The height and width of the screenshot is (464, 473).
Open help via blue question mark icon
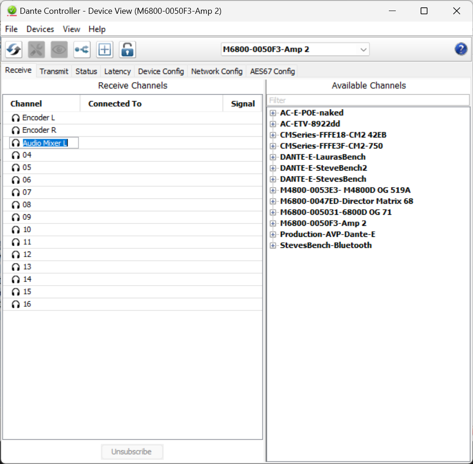point(461,49)
